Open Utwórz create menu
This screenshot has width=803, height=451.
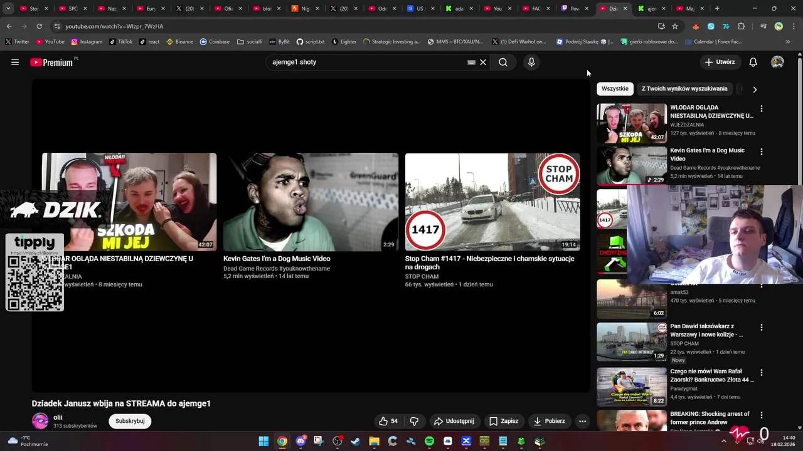click(720, 62)
